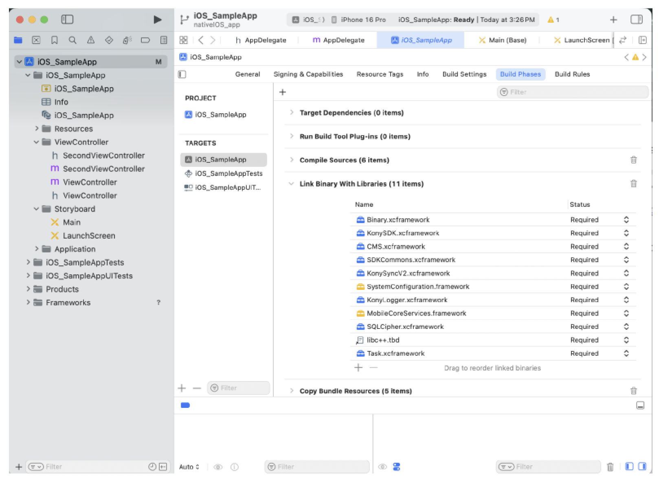Run the app with the play button
The image size is (659, 482).
click(157, 20)
